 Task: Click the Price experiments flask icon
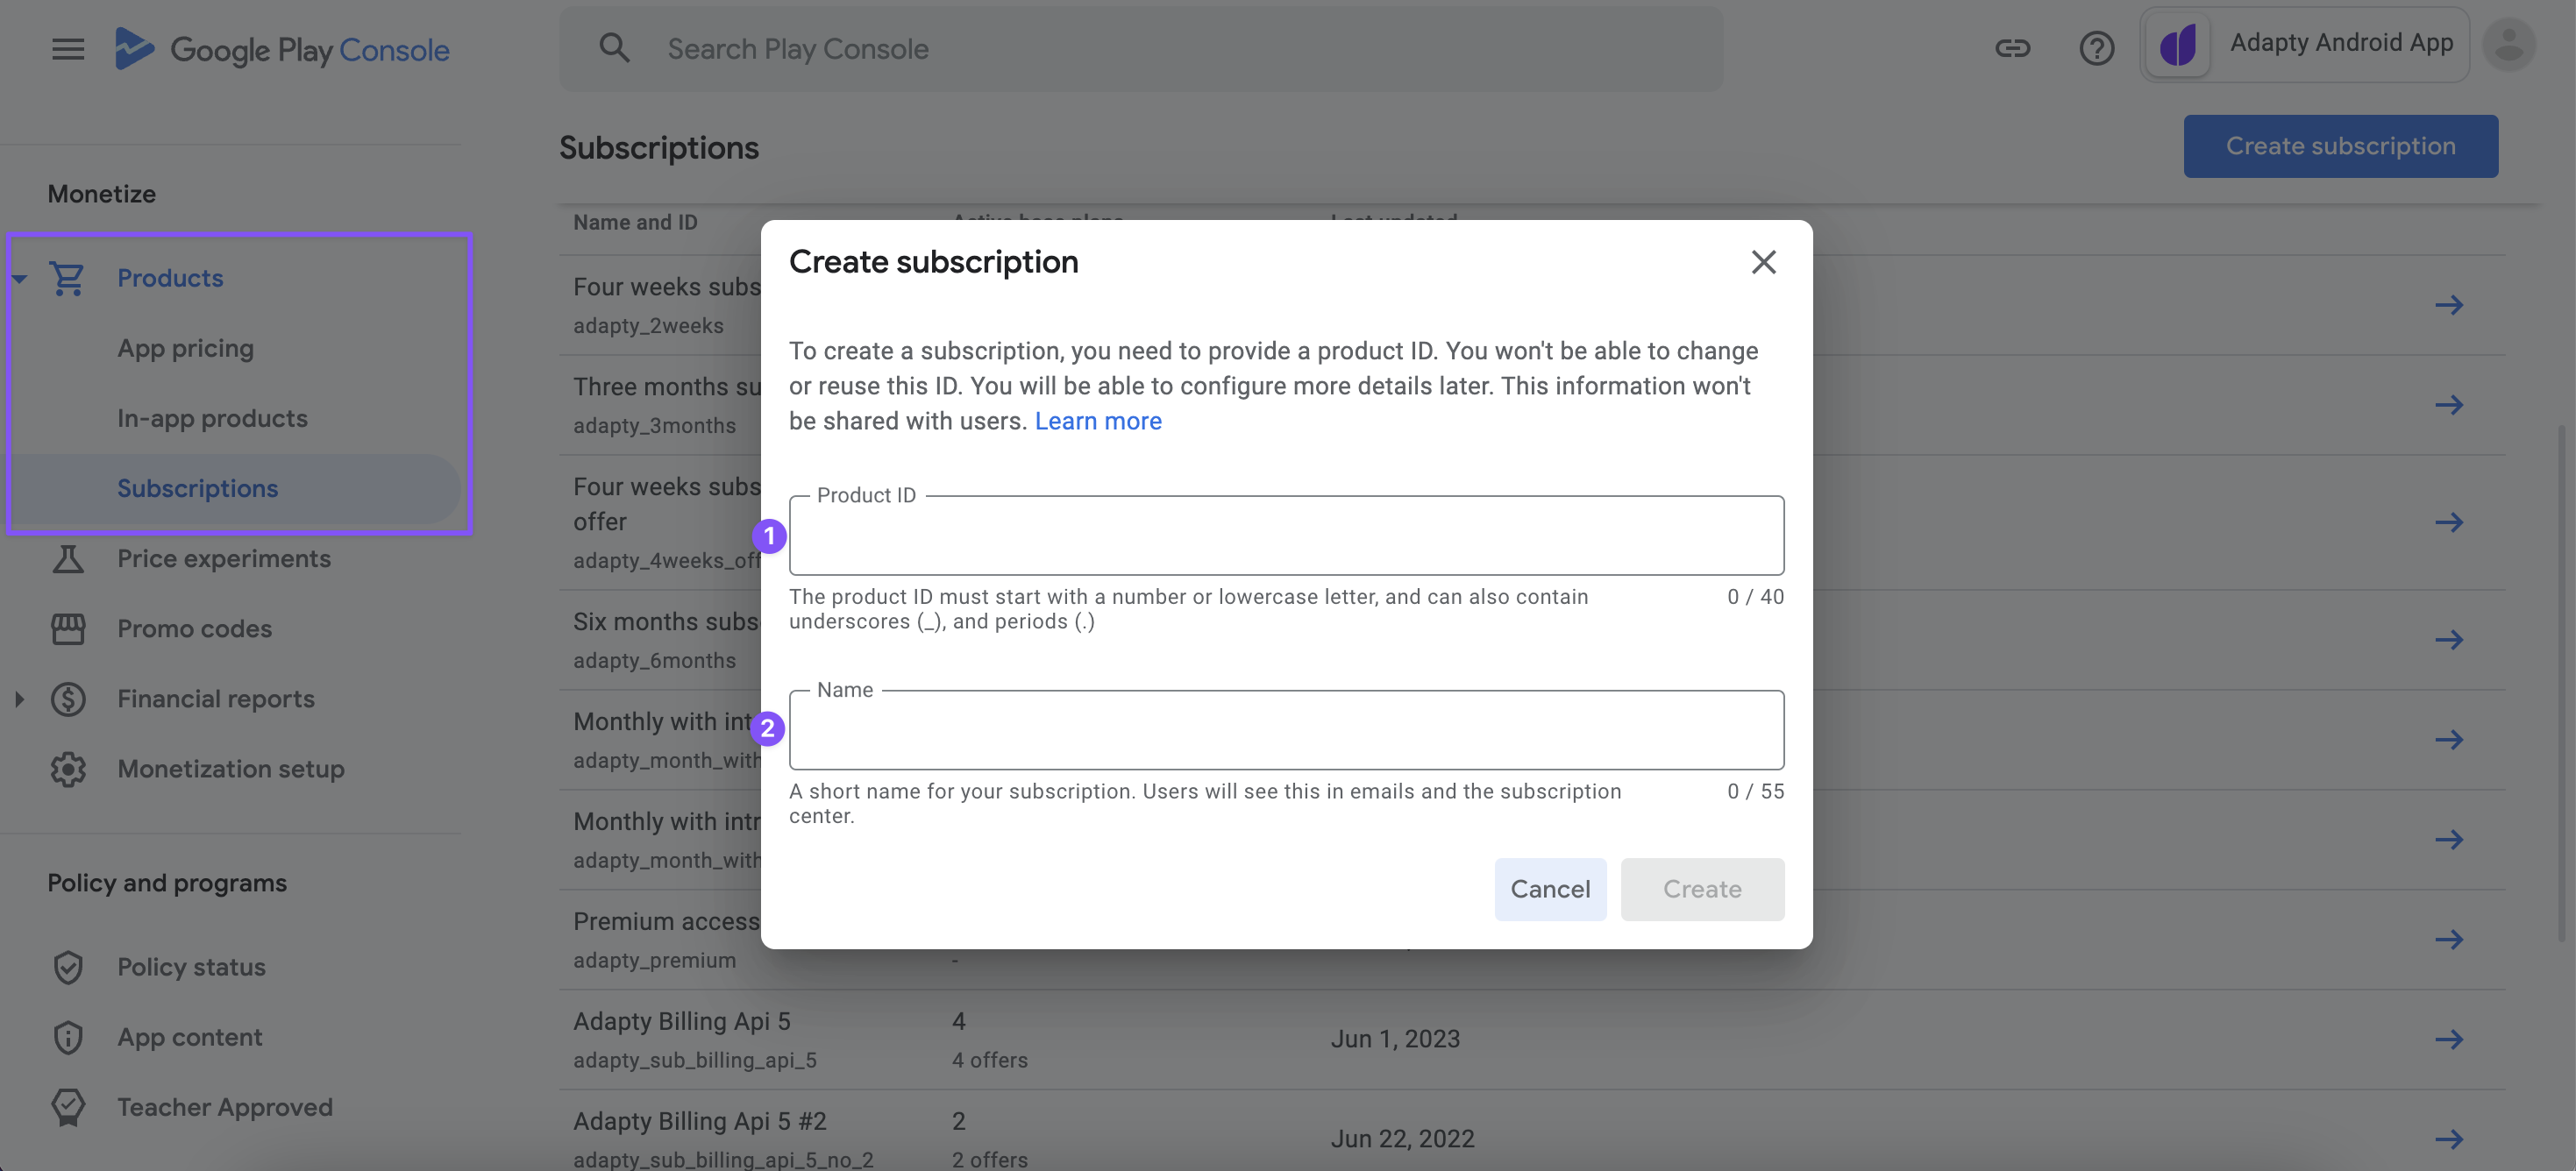click(x=68, y=558)
